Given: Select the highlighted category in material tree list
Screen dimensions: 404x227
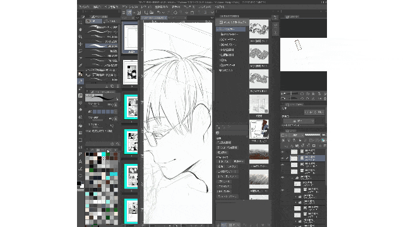Looking at the screenshot, I should point(231,29).
